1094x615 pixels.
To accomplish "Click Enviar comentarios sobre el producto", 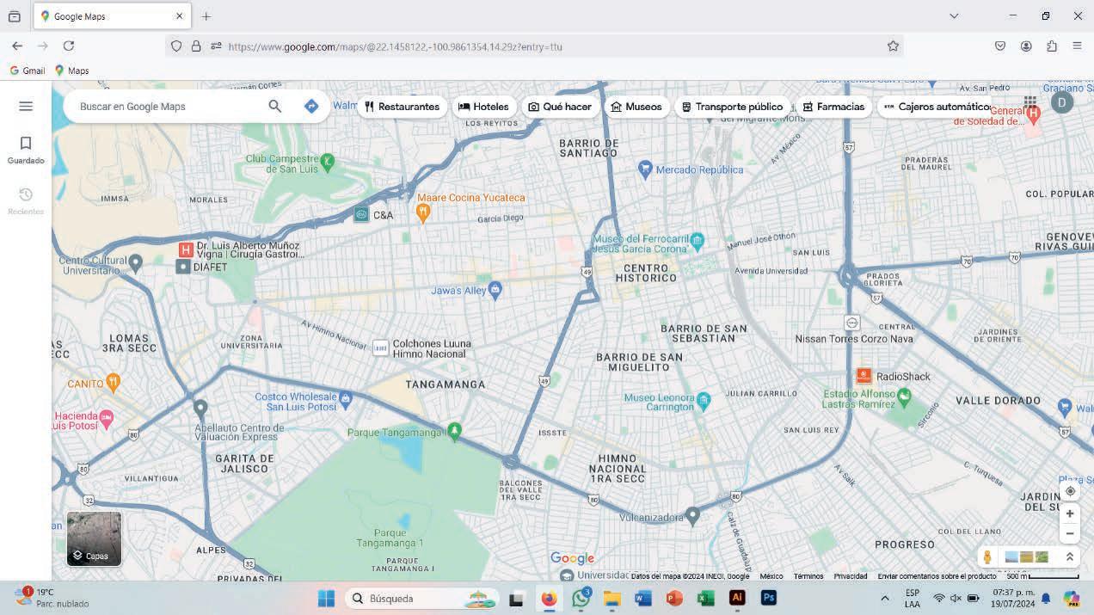I will (937, 576).
